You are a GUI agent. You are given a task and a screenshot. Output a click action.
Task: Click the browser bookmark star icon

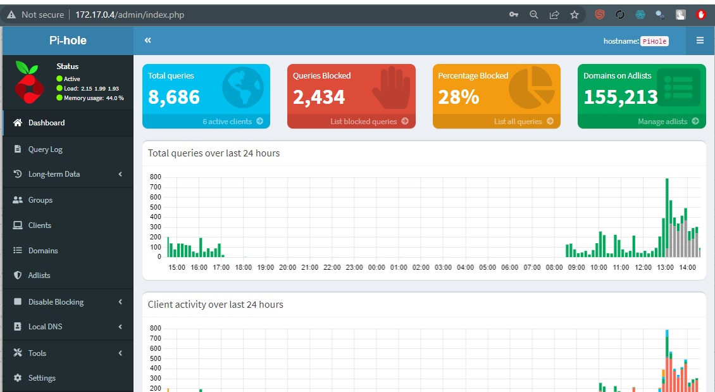tap(575, 14)
